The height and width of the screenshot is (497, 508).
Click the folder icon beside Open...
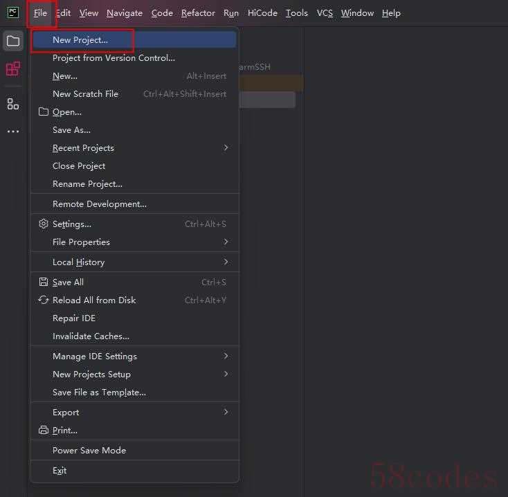click(44, 111)
